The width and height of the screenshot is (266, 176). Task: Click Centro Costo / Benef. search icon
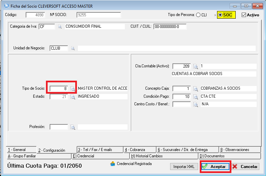click(x=196, y=105)
